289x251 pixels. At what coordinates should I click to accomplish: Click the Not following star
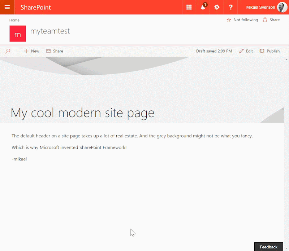click(242, 20)
